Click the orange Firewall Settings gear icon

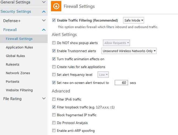tap(56, 6)
